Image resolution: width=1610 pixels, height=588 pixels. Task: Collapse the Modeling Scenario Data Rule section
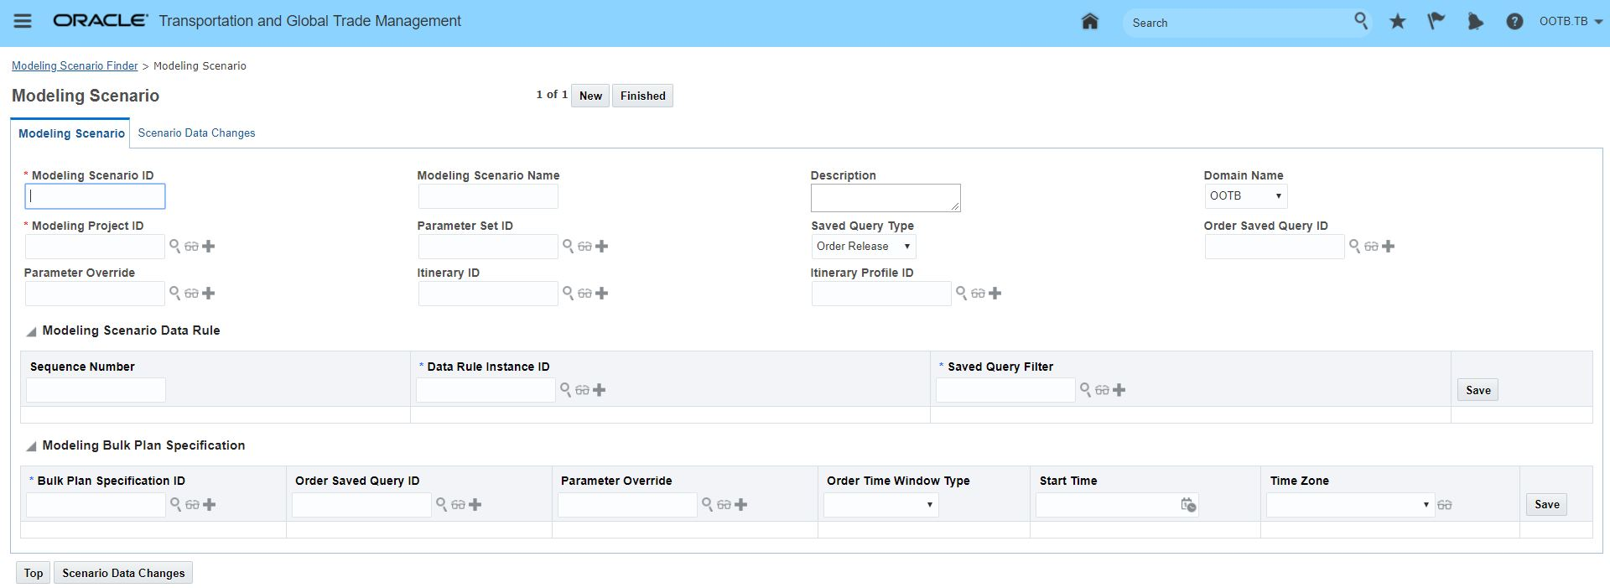[x=31, y=331]
